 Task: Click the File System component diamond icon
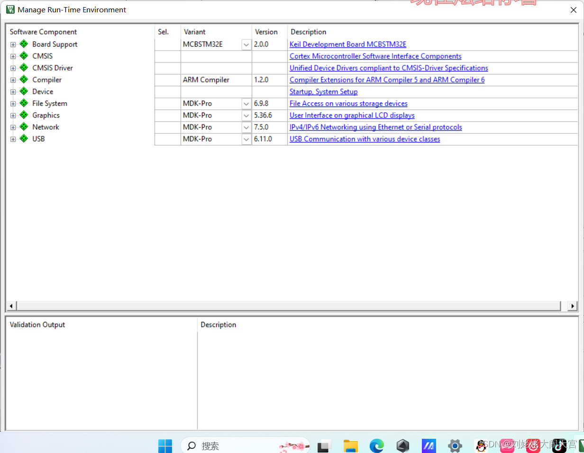tap(24, 103)
